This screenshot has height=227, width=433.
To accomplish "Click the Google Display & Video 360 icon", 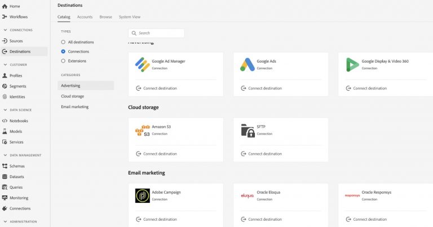I will click(352, 65).
